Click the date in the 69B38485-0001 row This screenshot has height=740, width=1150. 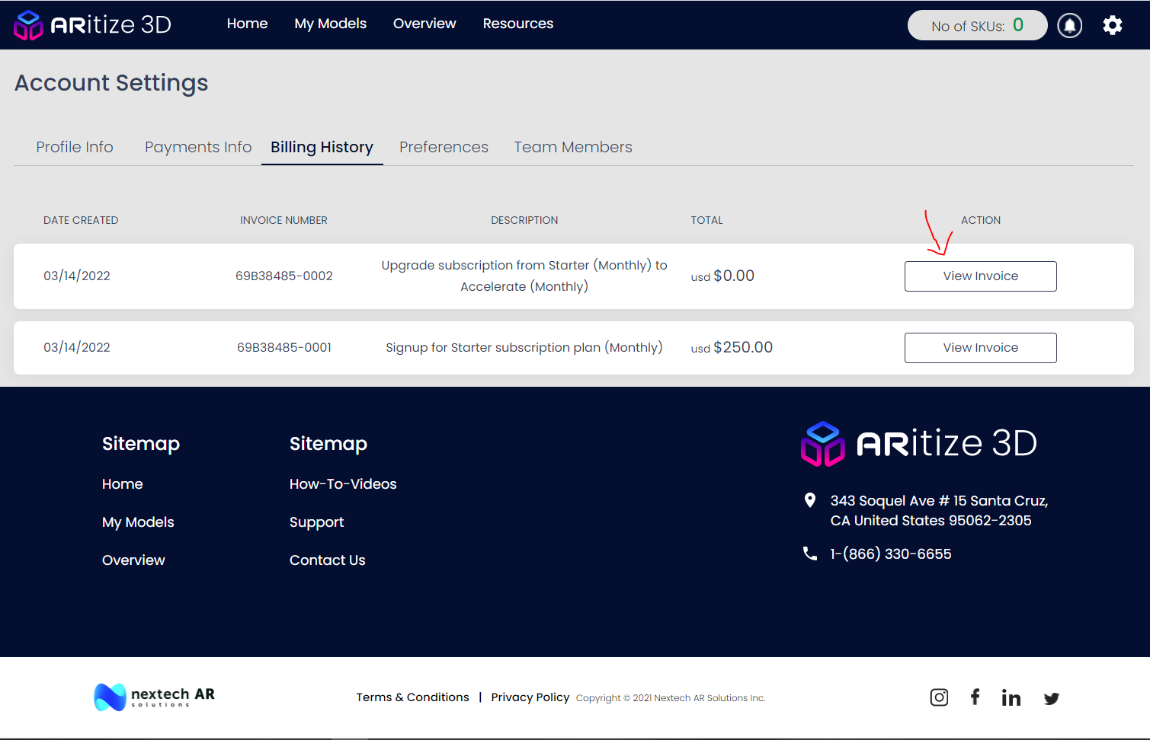[77, 347]
